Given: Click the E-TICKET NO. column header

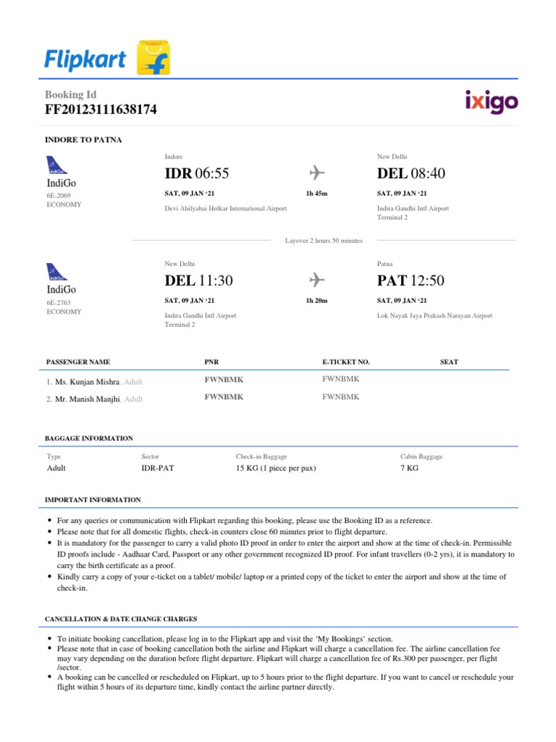Looking at the screenshot, I should (346, 362).
